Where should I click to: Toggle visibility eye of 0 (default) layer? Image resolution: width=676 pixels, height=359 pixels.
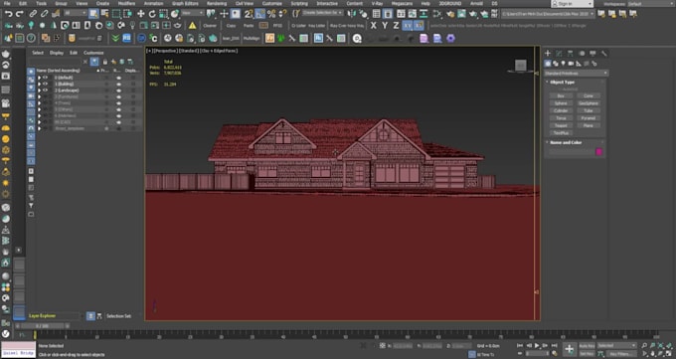click(45, 78)
